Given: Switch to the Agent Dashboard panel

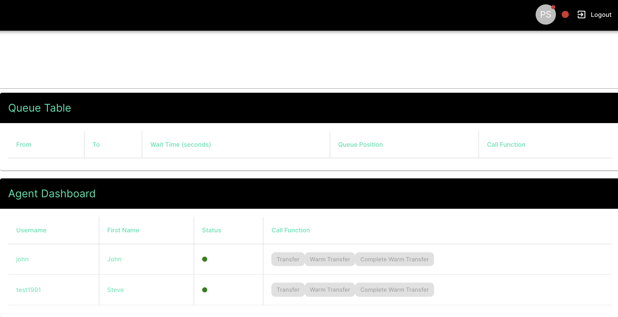Looking at the screenshot, I should click(52, 194).
